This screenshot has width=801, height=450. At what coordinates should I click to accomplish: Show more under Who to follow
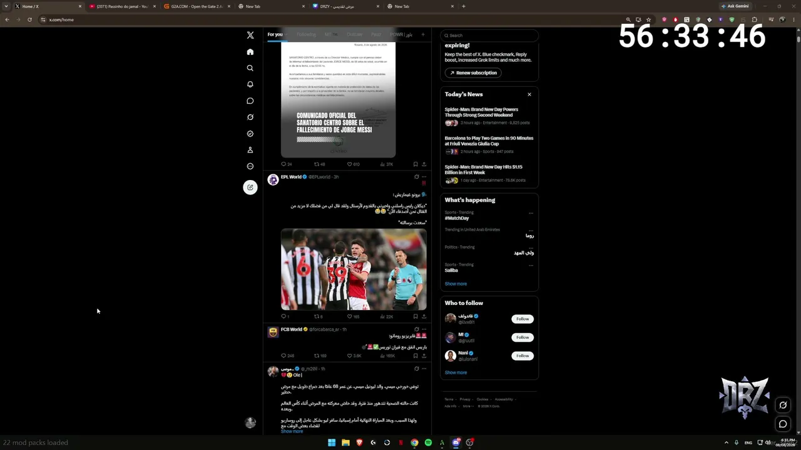point(456,372)
